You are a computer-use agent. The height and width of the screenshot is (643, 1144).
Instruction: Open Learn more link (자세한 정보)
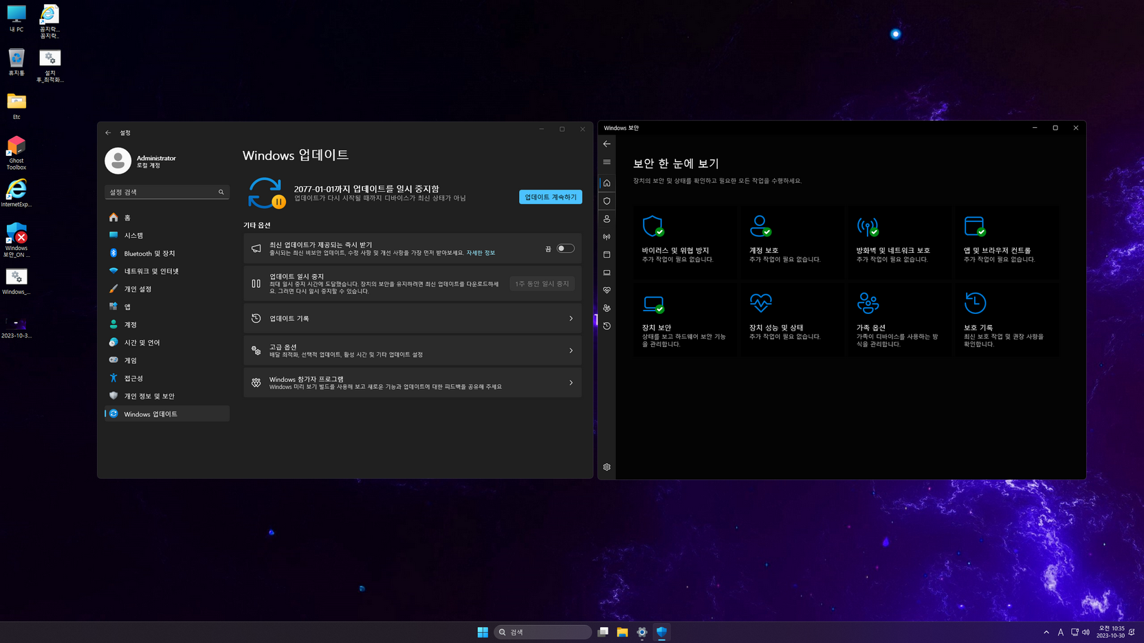coord(481,253)
